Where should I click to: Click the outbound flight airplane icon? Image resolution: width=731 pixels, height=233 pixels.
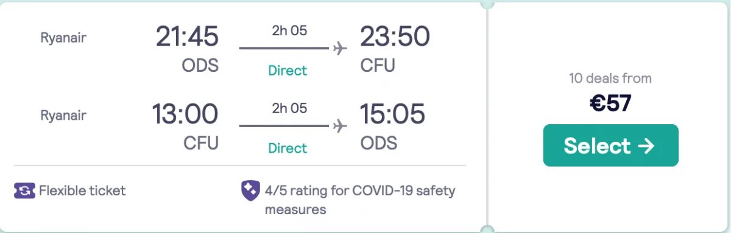340,49
